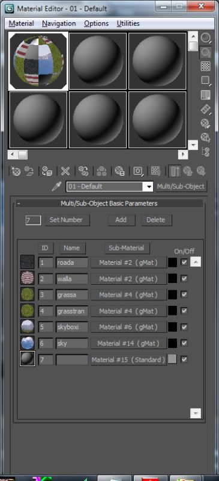Open the Sample Type sphere flyout
This screenshot has width=219, height=481.
[x=206, y=38]
